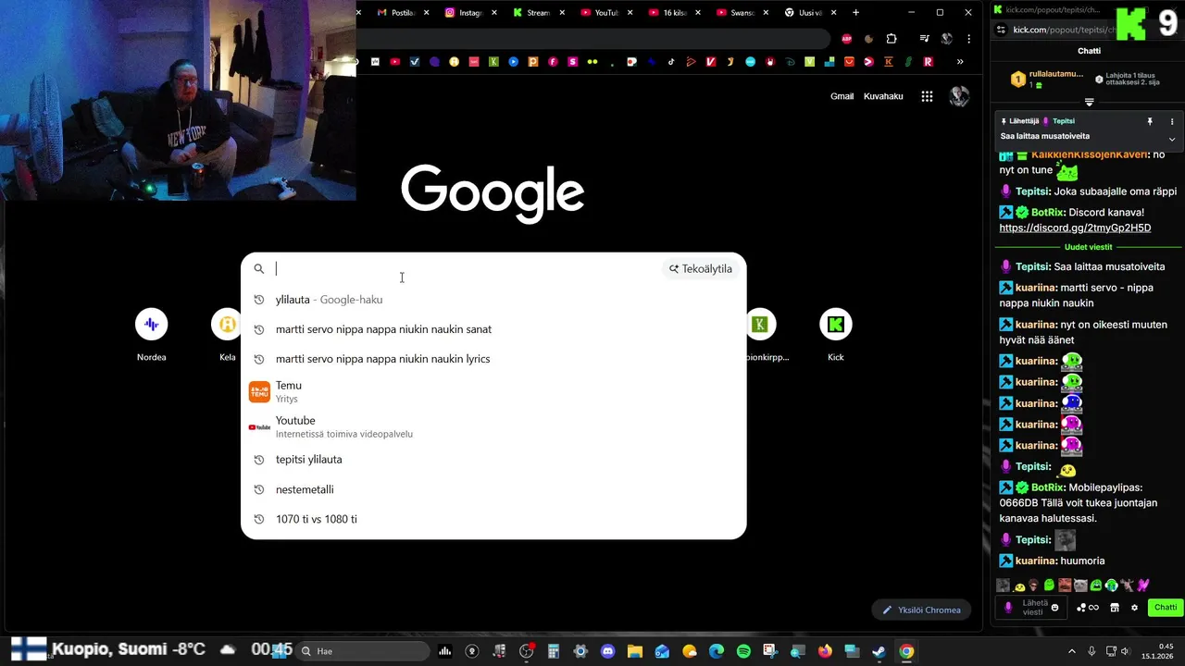1185x666 pixels.
Task: Open Steam from taskbar
Action: pyautogui.click(x=879, y=651)
